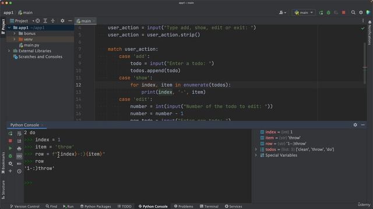This screenshot has width=373, height=209.
Task: Toggle scroll to end in console
Action: [x=19, y=140]
